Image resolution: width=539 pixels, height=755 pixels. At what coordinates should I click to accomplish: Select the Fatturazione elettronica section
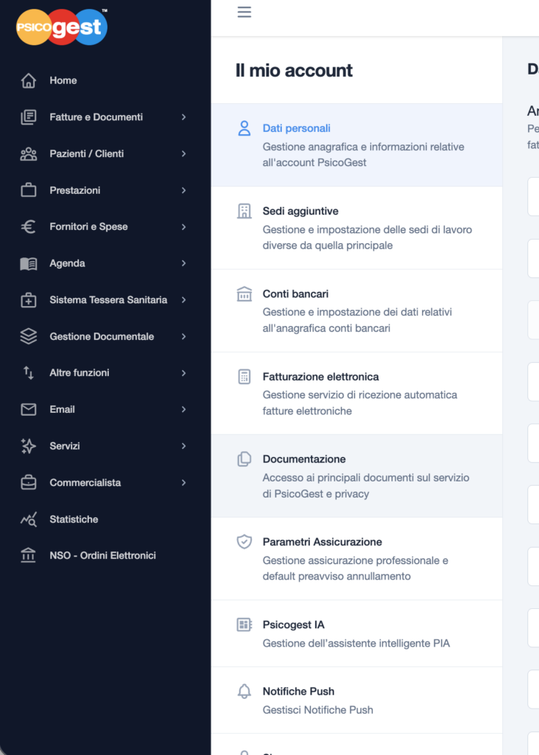pos(320,377)
